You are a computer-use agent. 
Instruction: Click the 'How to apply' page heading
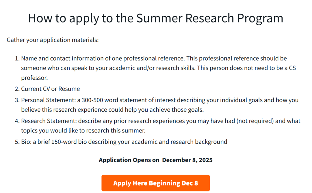pos(156,18)
